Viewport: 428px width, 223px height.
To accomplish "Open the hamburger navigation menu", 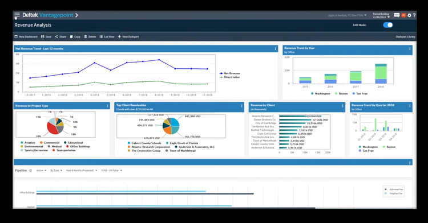I will 17,15.
